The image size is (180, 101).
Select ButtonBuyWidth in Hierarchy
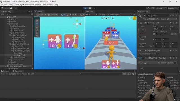click(22, 49)
